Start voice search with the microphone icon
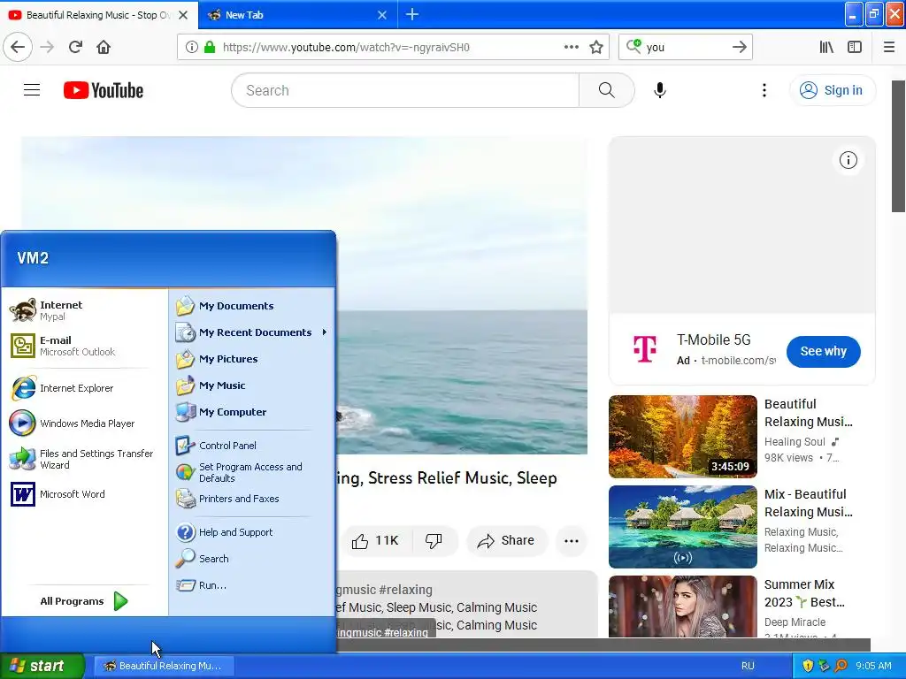The width and height of the screenshot is (906, 679). point(660,90)
